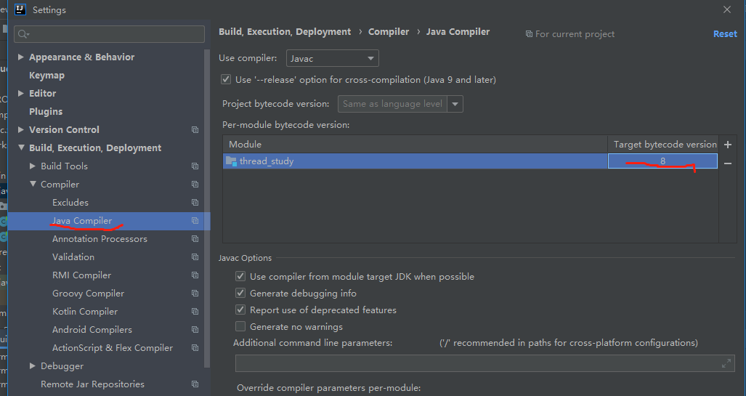Expand the Debugger node
The image size is (746, 396).
click(33, 366)
